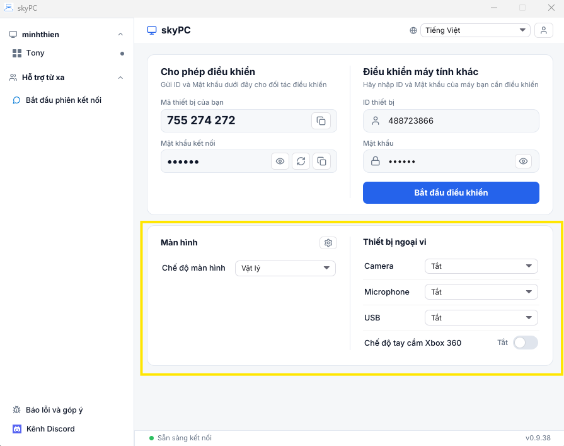The image size is (564, 446).
Task: Click the Bắt đầu điều khiển button
Action: coord(451,192)
